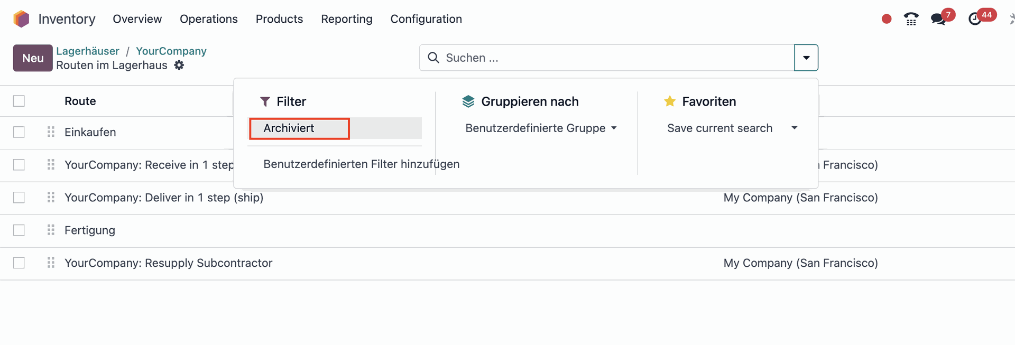1015x345 pixels.
Task: Click the magnifier icon in the search bar
Action: click(433, 58)
